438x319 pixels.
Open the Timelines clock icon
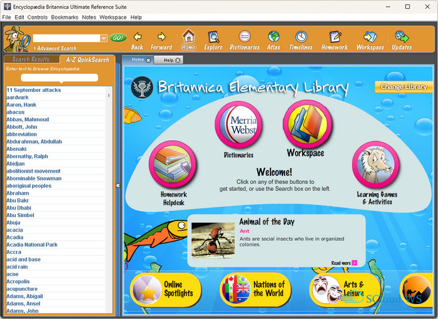tap(301, 37)
